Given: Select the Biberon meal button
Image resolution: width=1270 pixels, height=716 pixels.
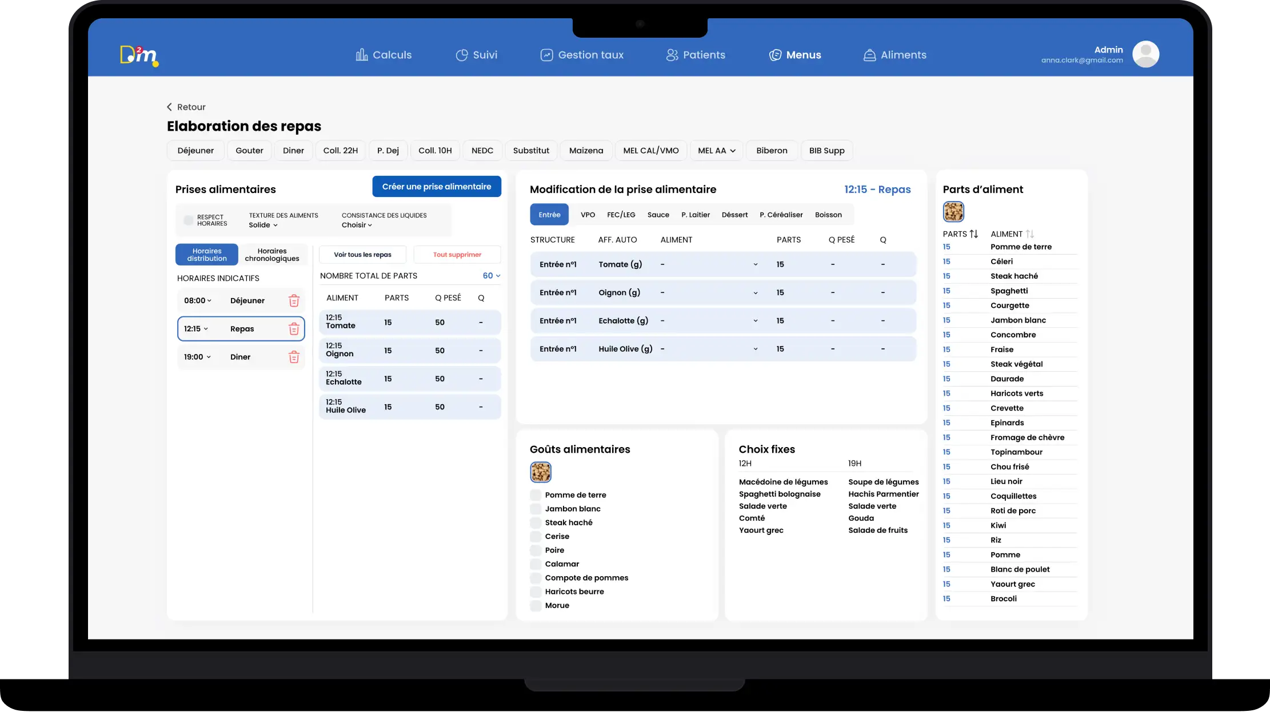Looking at the screenshot, I should tap(772, 151).
